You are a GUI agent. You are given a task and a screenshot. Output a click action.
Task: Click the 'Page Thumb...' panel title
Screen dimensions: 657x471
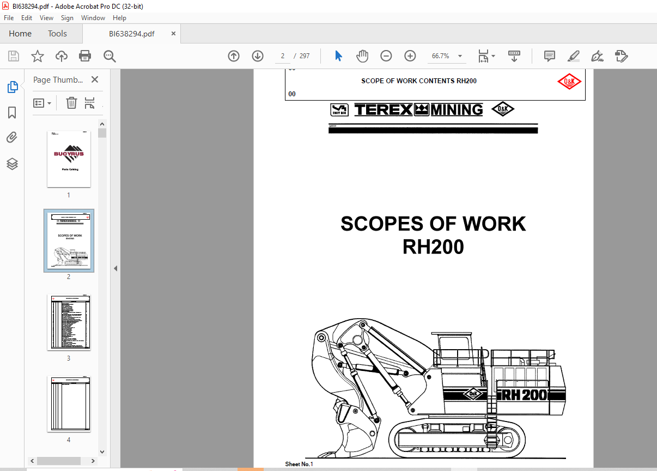coord(58,79)
